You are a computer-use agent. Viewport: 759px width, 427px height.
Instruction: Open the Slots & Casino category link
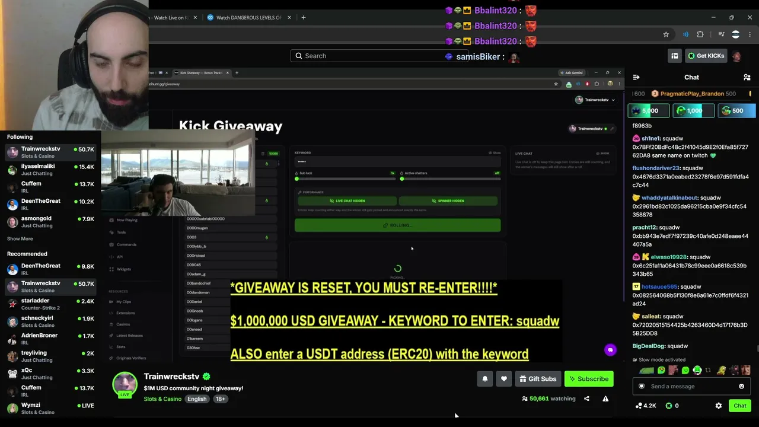pyautogui.click(x=162, y=399)
